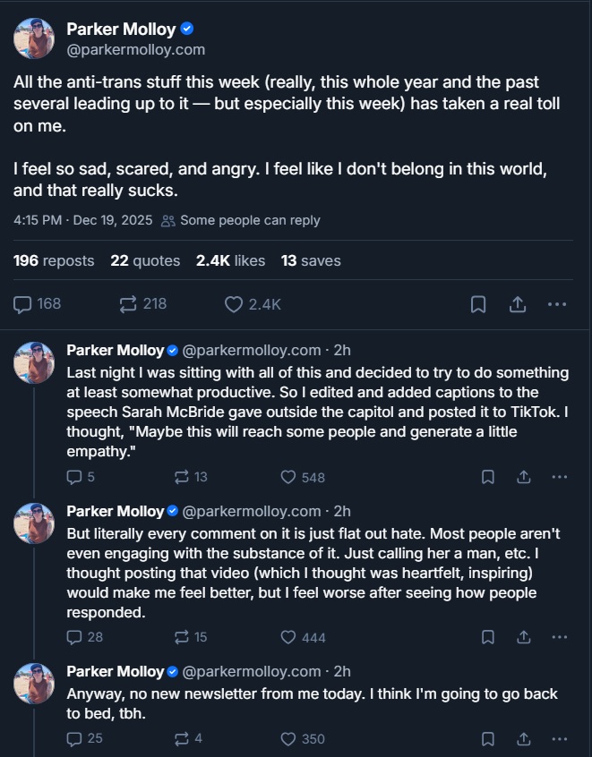Image resolution: width=592 pixels, height=757 pixels.
Task: Click the "Some people can reply" label
Action: click(x=249, y=220)
